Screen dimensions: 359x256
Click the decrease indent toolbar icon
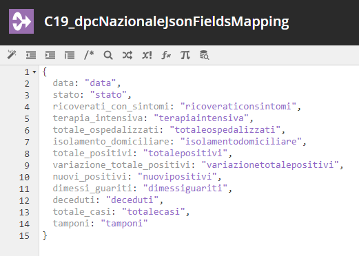(x=31, y=55)
